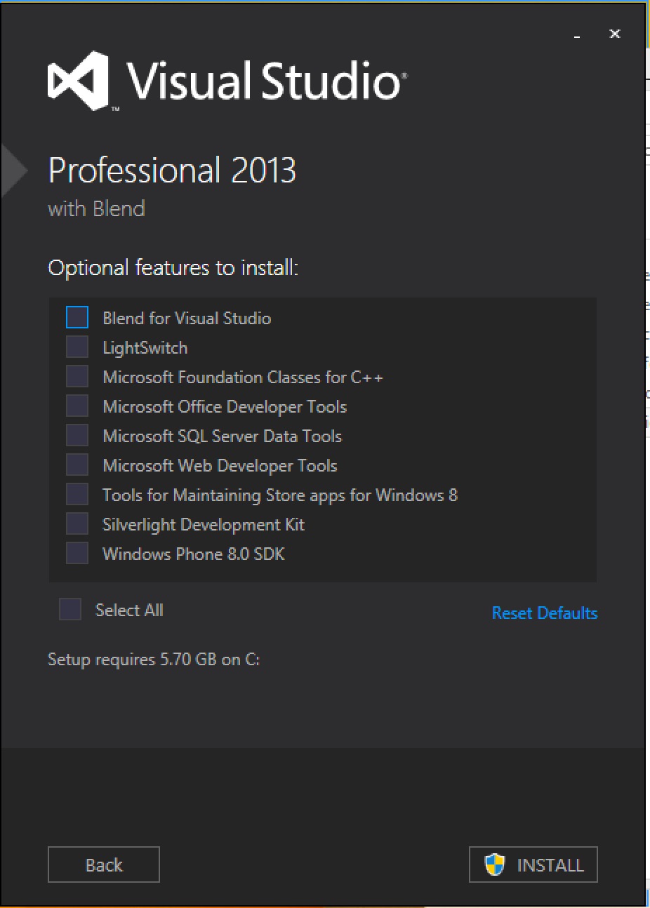The height and width of the screenshot is (908, 650).
Task: Click the gray arrow marker on left edge
Action: click(x=13, y=171)
